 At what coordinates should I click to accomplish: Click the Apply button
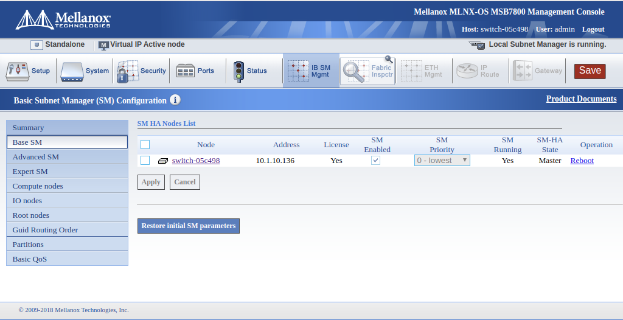coord(151,182)
